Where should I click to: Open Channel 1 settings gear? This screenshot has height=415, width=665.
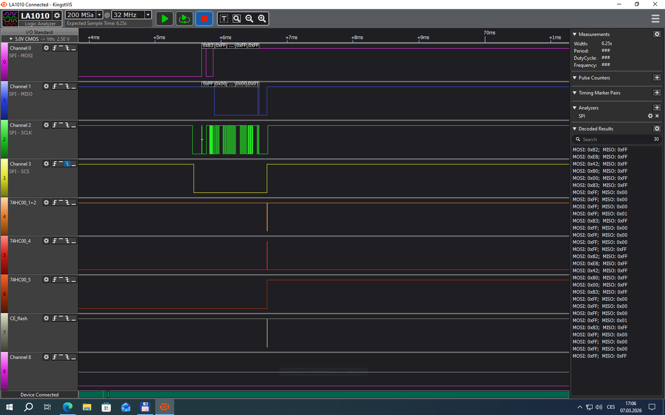(46, 86)
